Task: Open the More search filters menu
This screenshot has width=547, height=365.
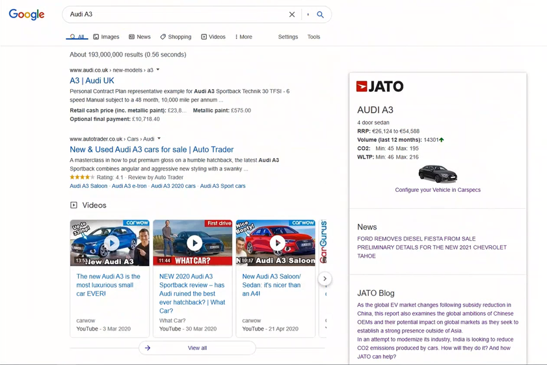Action: tap(243, 37)
